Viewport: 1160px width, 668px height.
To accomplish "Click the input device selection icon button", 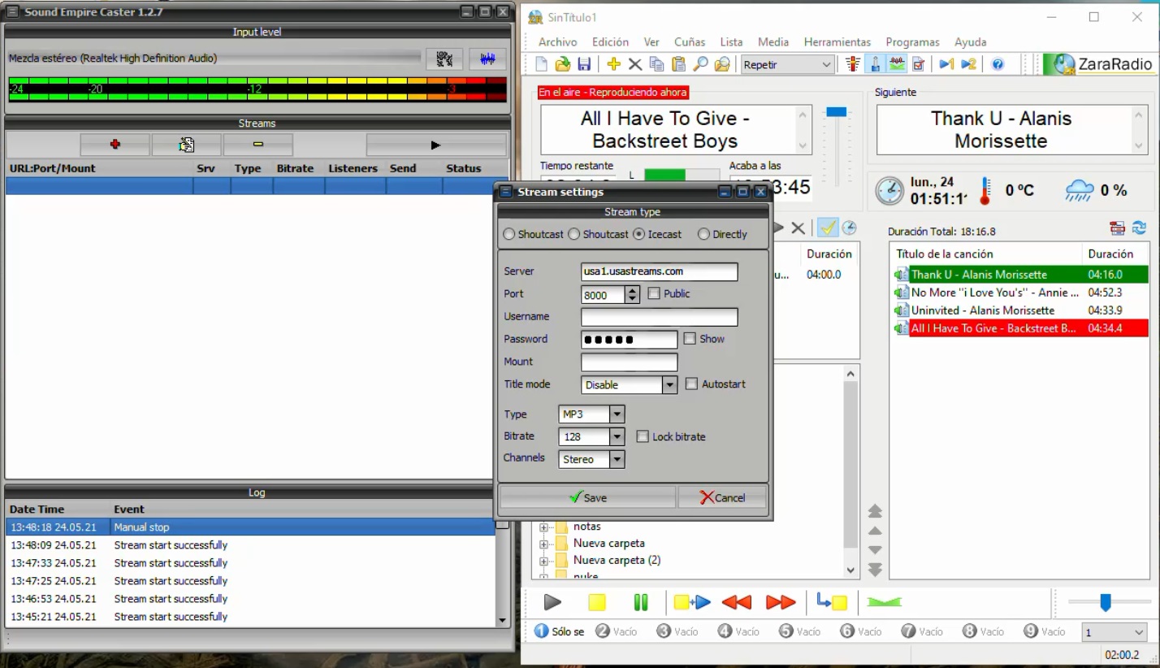I will pyautogui.click(x=444, y=59).
